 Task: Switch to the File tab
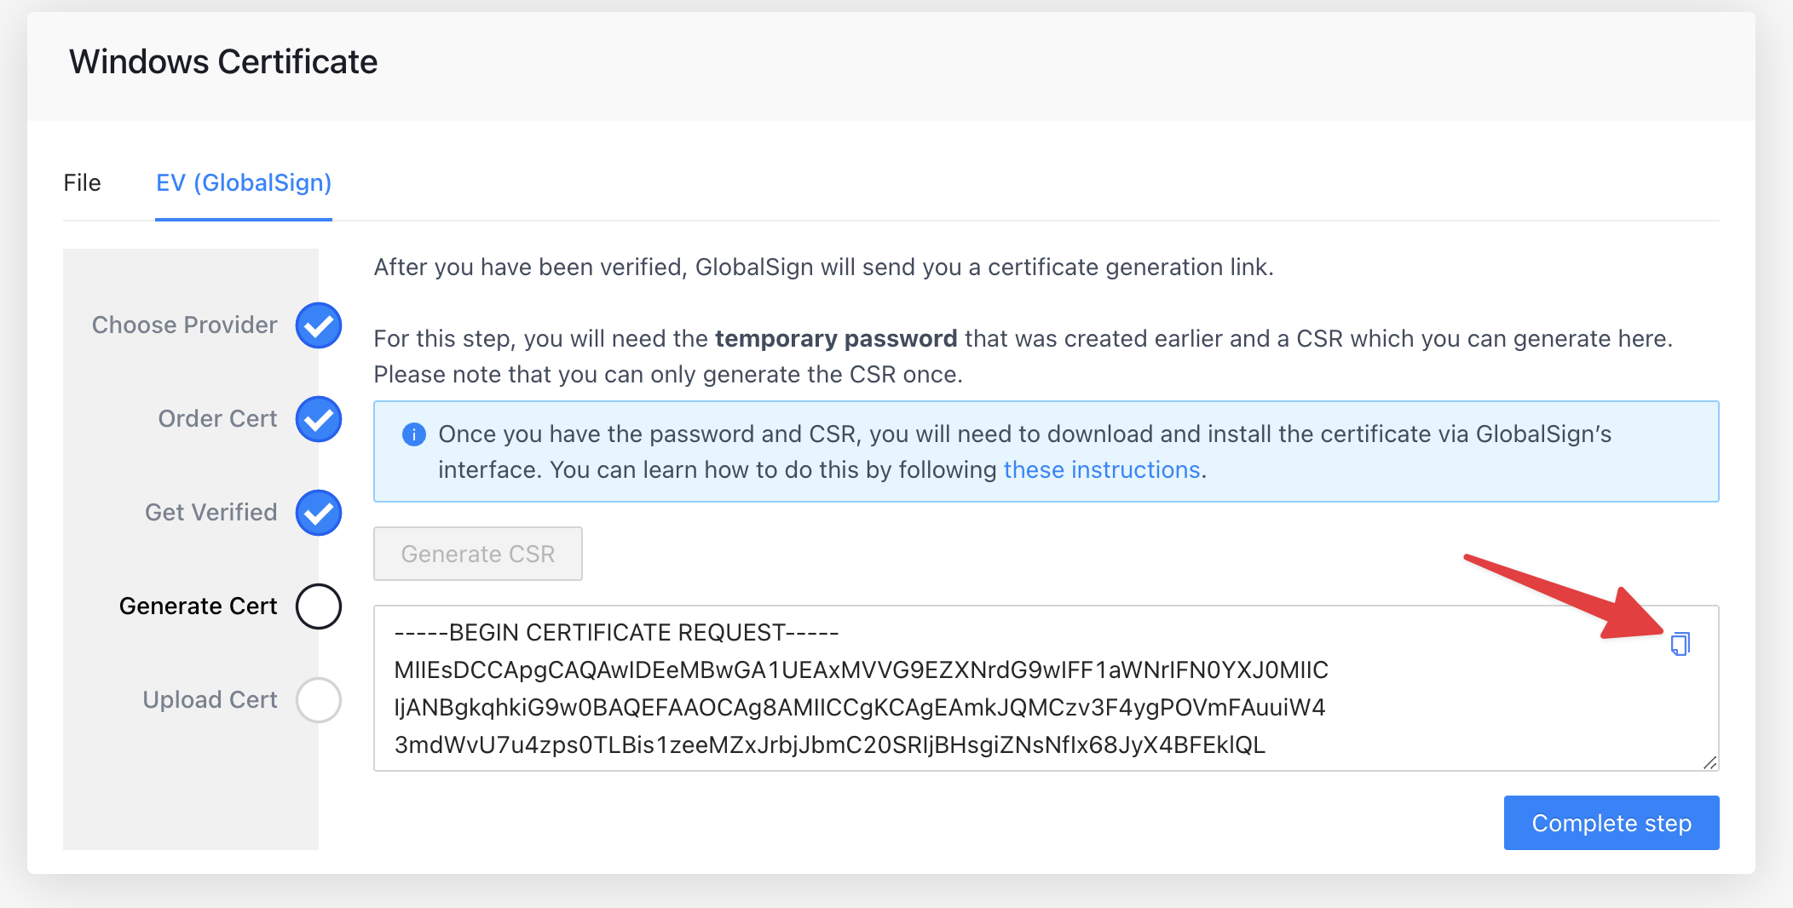[x=83, y=182]
